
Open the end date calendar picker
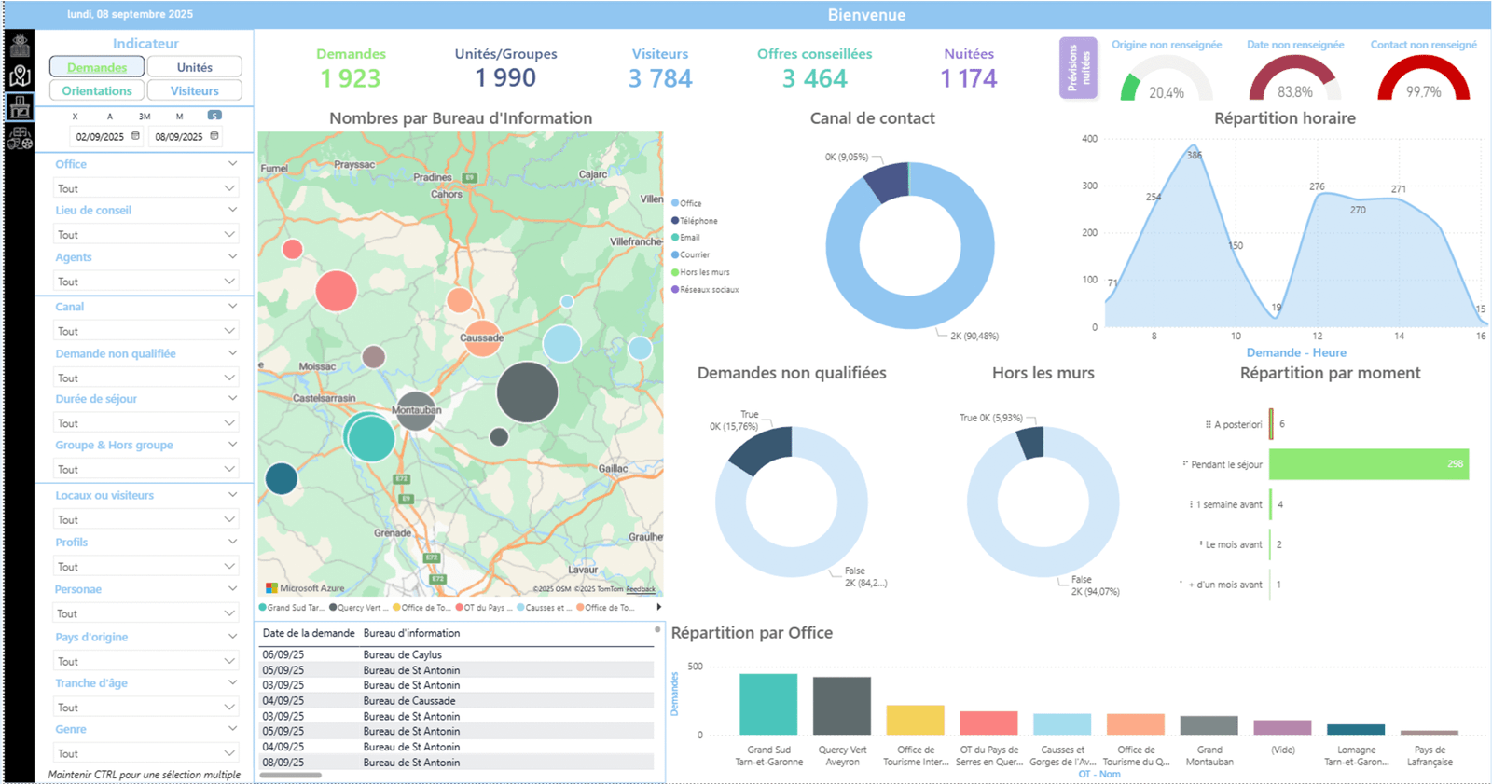pos(214,136)
